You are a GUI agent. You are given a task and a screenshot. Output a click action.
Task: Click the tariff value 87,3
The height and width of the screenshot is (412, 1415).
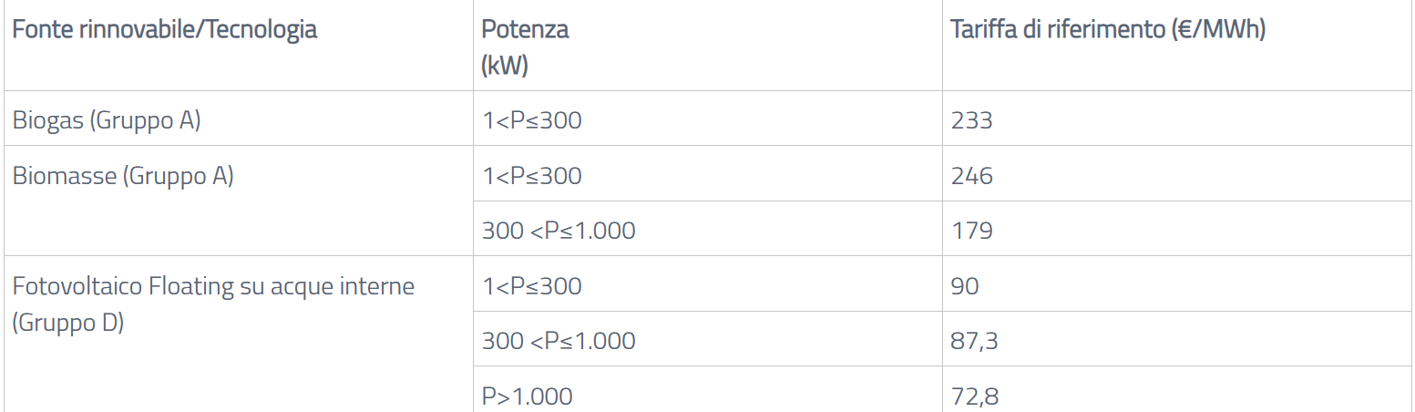975,342
